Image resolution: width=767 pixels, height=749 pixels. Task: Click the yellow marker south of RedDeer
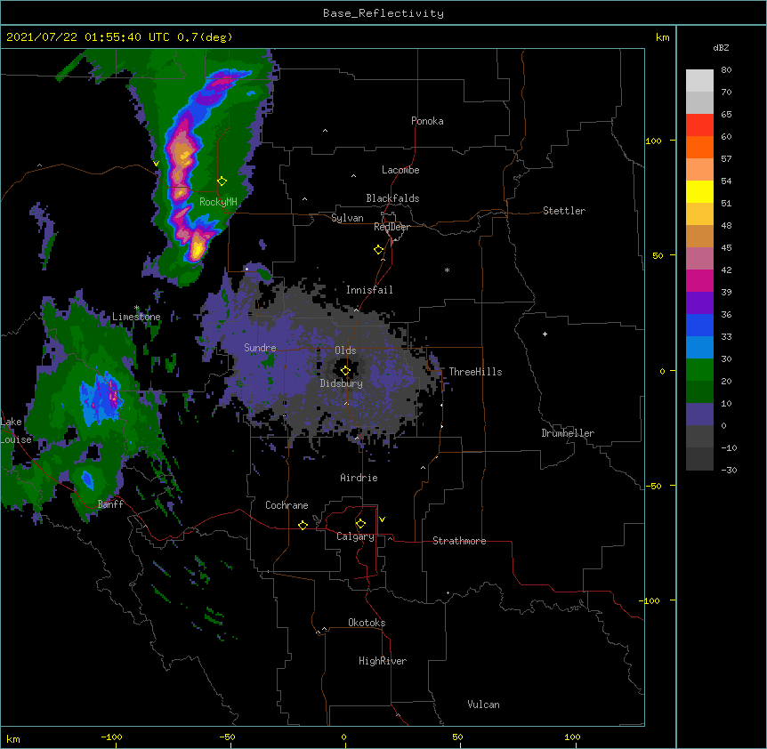[x=378, y=250]
